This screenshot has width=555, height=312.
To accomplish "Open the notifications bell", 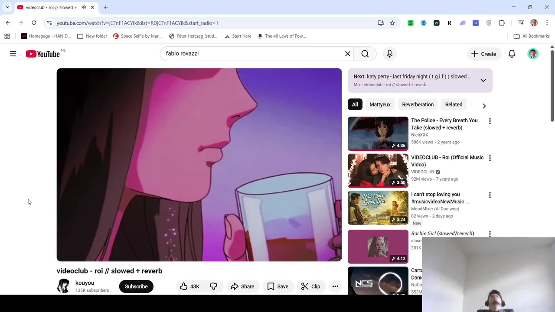I will coord(512,54).
